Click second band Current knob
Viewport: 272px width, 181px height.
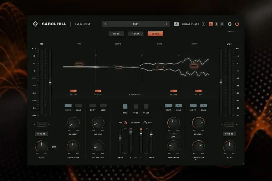coord(98,123)
